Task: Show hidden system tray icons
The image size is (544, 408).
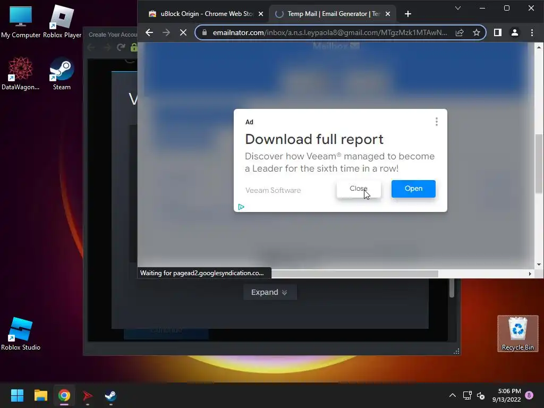Action: coord(453,395)
